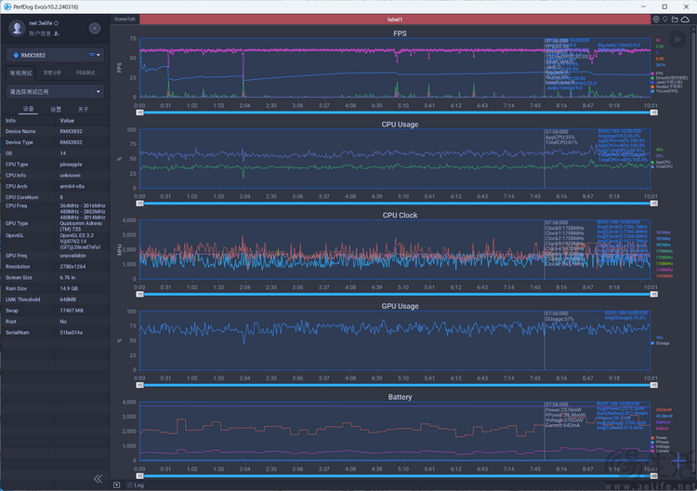Click the cloud upload icon

click(x=685, y=20)
